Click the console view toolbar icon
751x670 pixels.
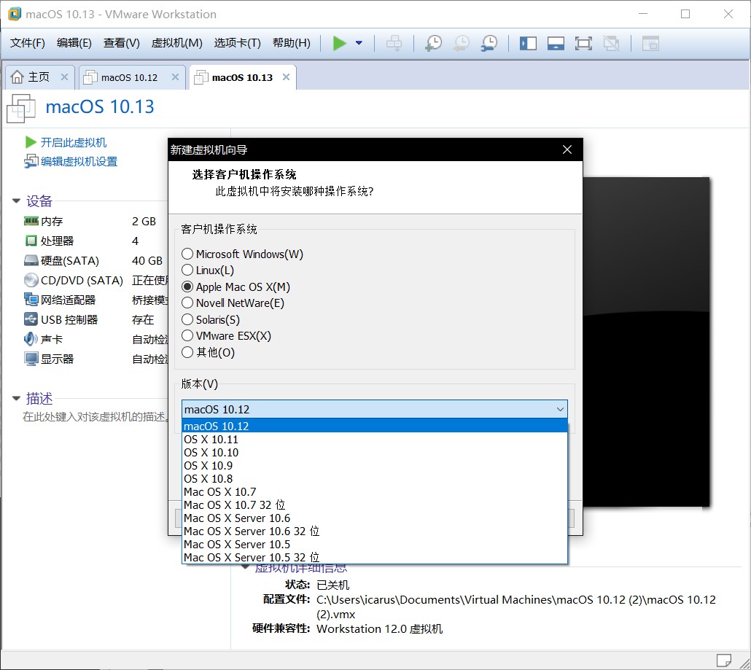click(x=650, y=44)
